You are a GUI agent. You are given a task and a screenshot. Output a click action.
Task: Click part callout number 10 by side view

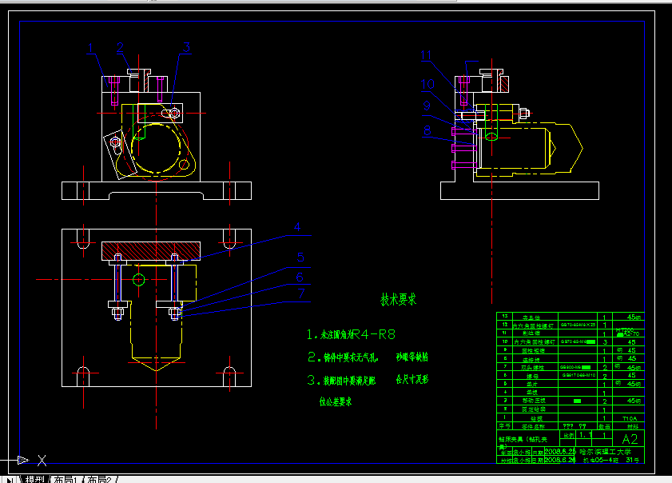click(427, 84)
